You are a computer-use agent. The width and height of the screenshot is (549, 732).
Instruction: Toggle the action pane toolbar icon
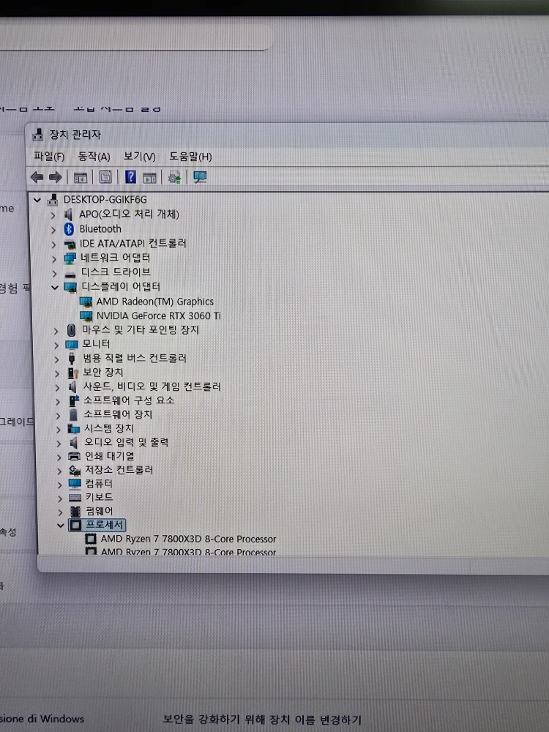click(149, 177)
